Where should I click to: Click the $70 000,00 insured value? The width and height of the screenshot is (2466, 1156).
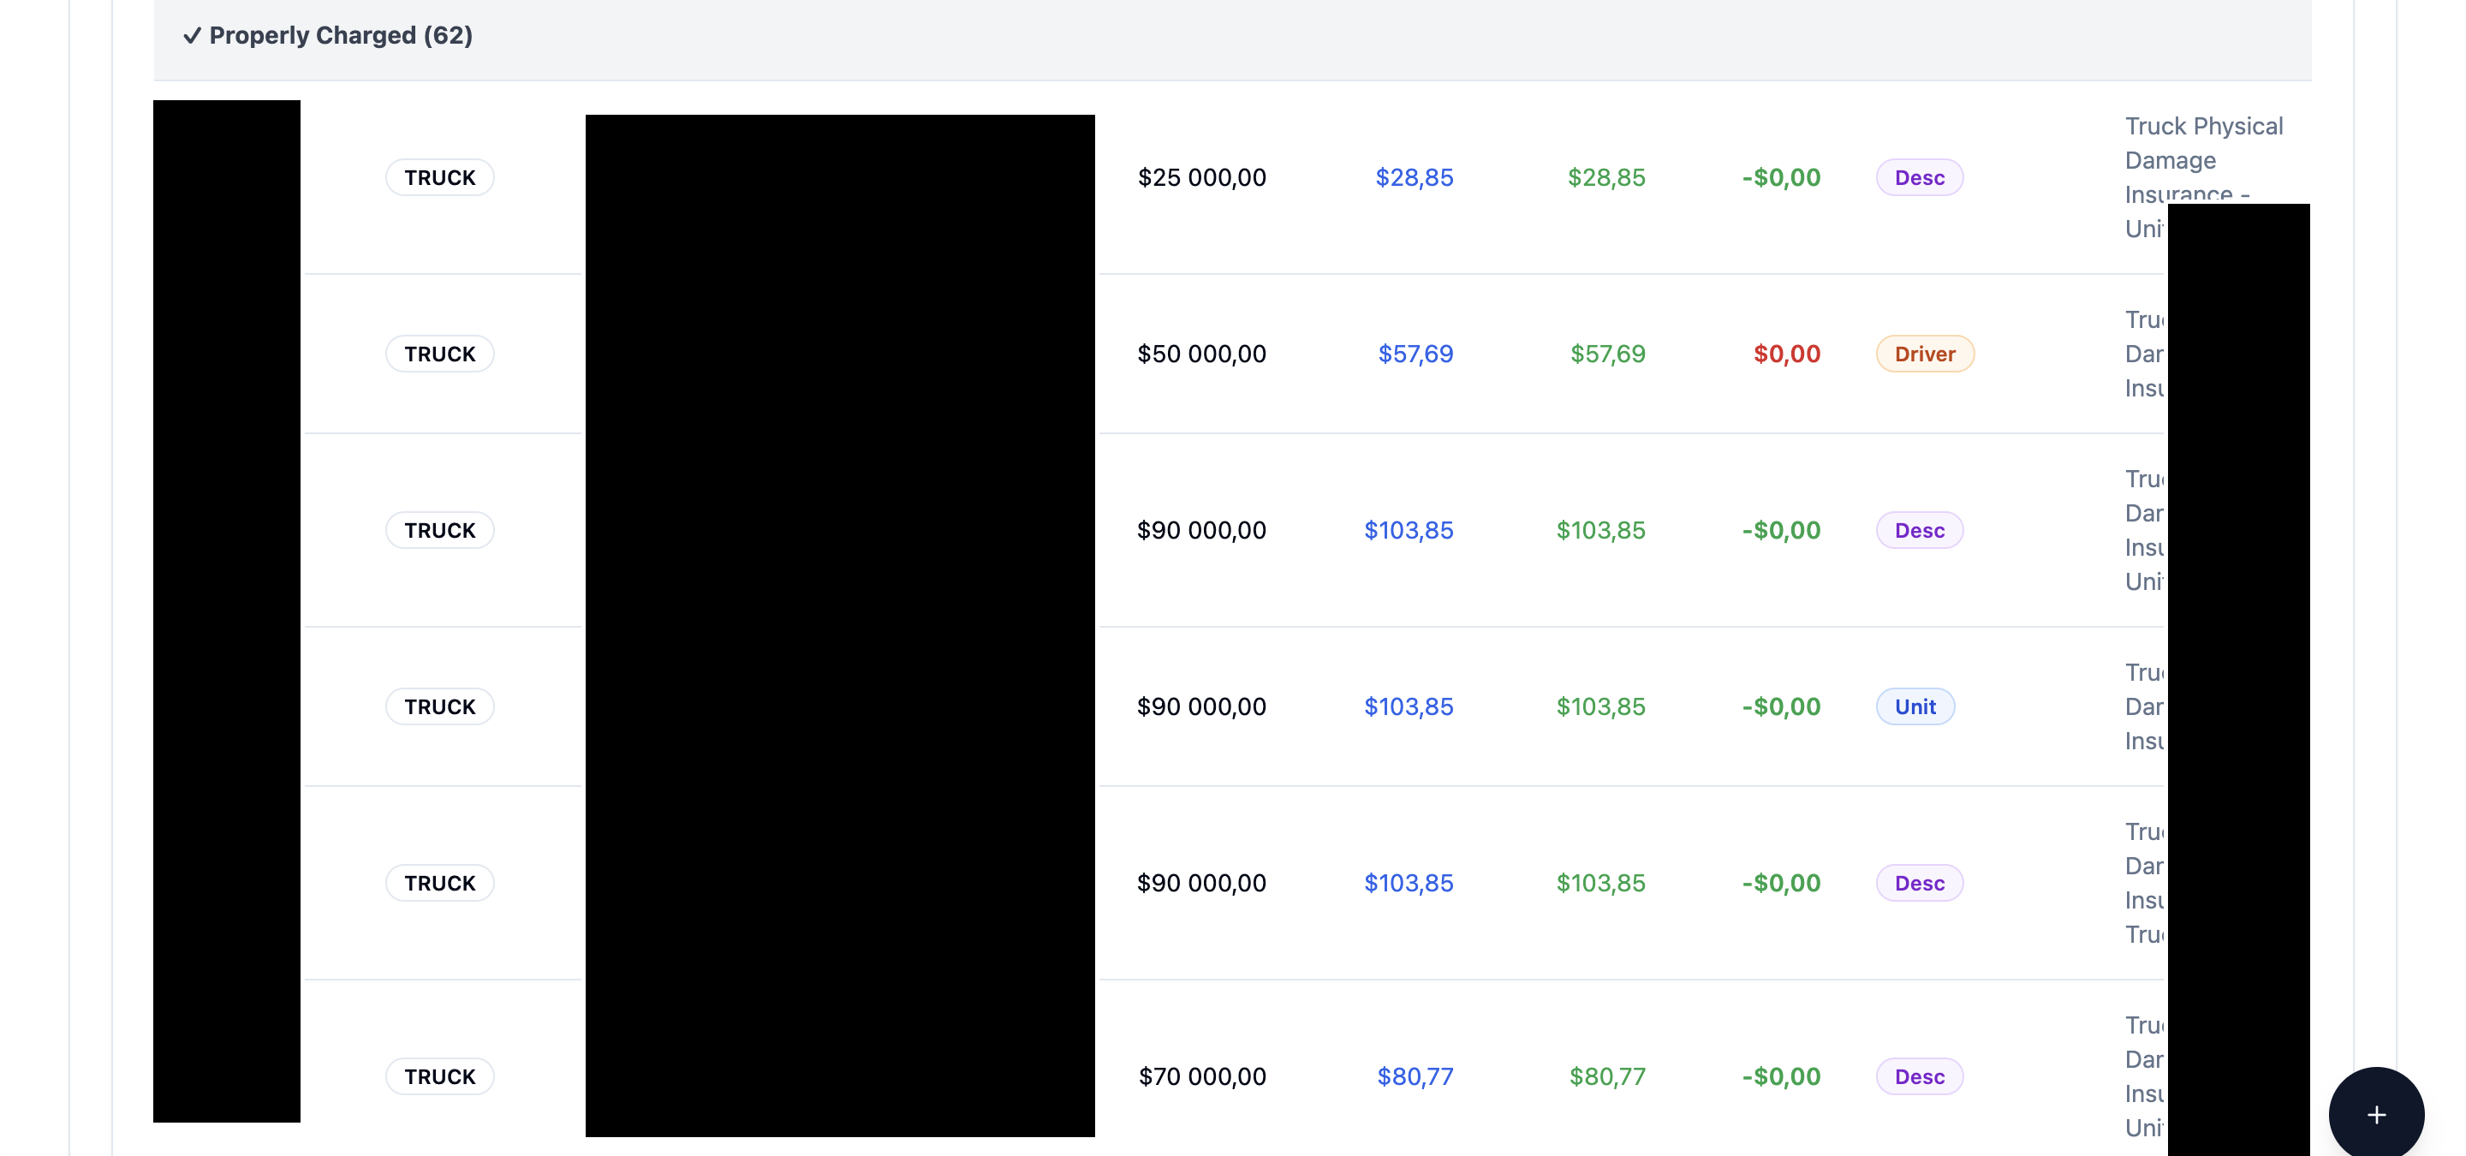point(1201,1076)
